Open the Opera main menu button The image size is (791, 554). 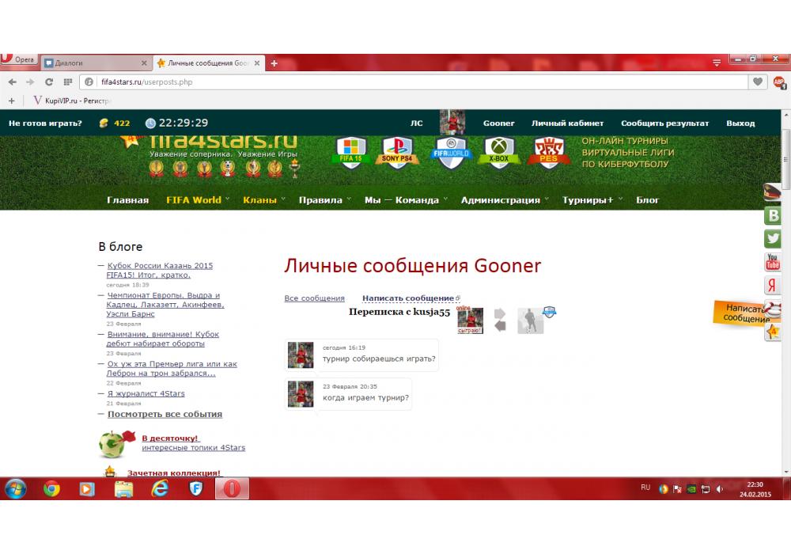click(x=18, y=59)
